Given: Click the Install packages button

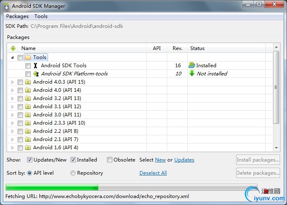Looking at the screenshot, I should pyautogui.click(x=258, y=160).
